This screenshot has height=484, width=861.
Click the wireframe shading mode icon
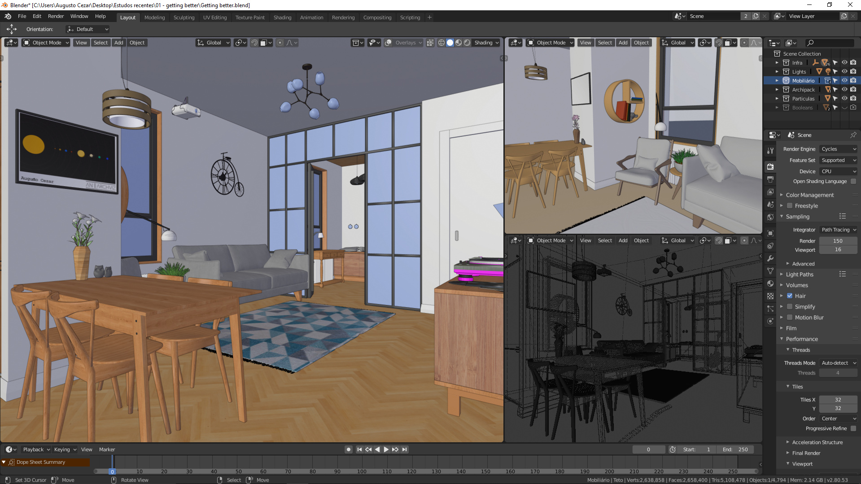tap(442, 42)
